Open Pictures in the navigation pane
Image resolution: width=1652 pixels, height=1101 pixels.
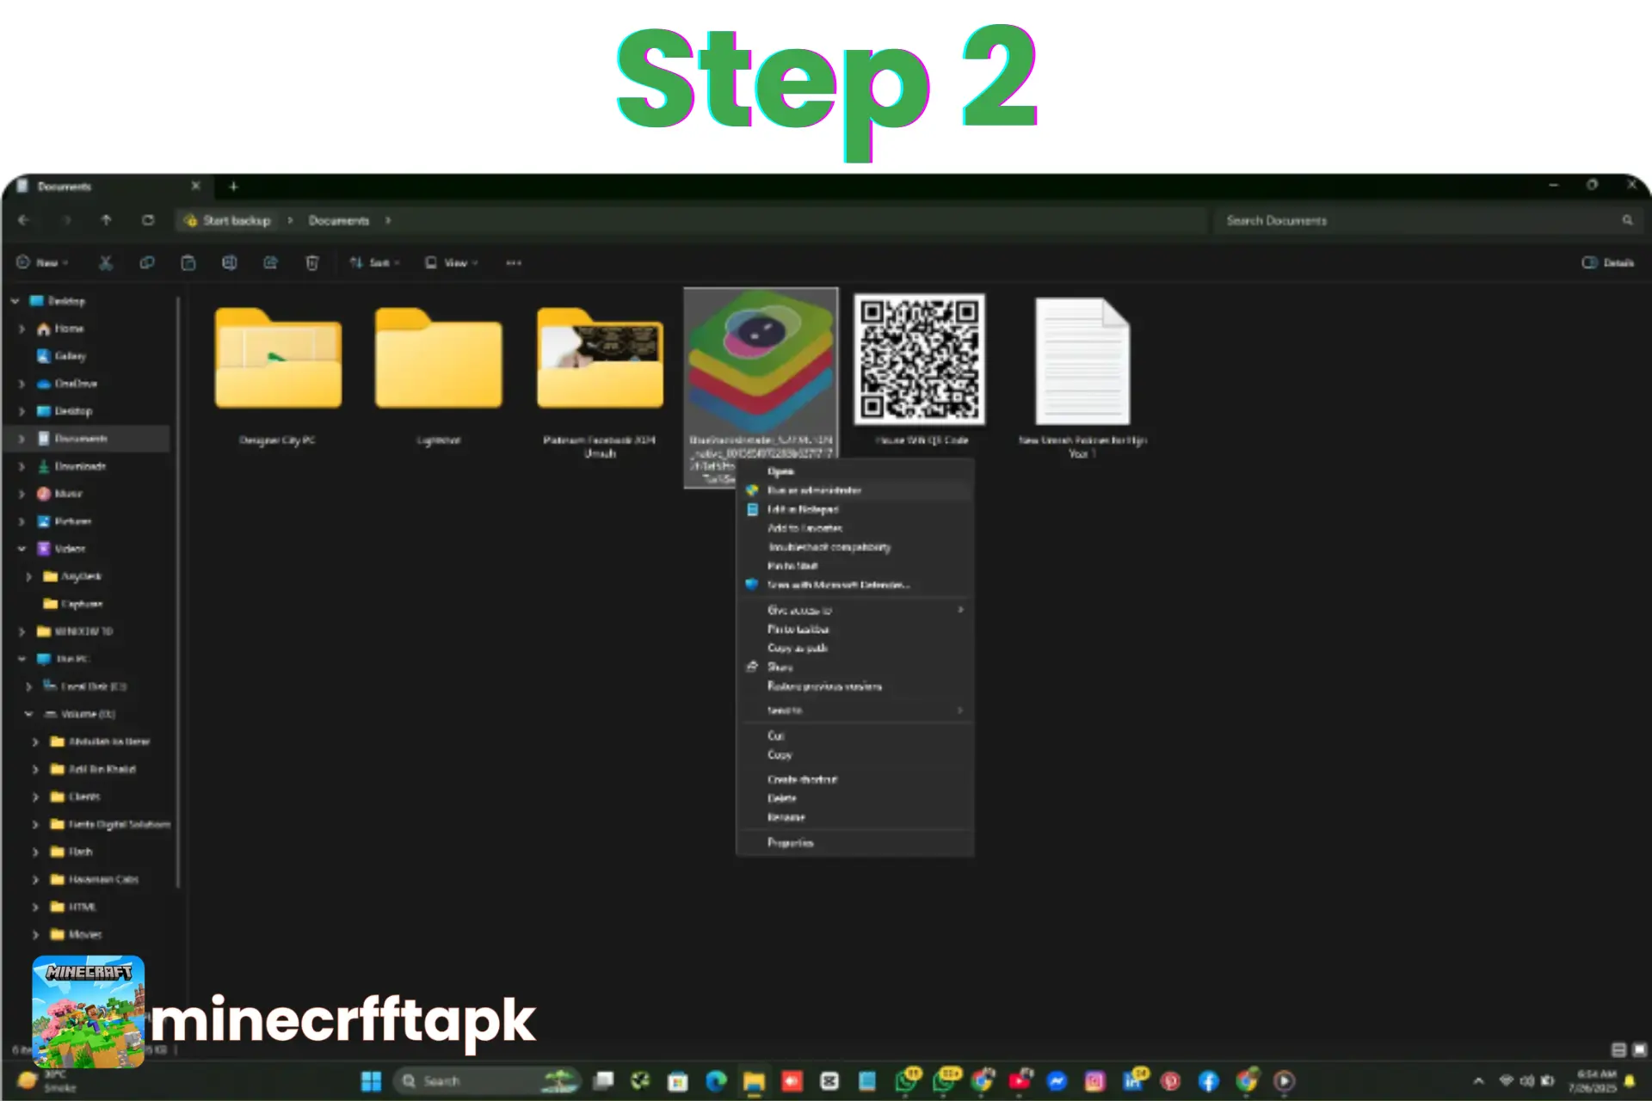pos(73,521)
